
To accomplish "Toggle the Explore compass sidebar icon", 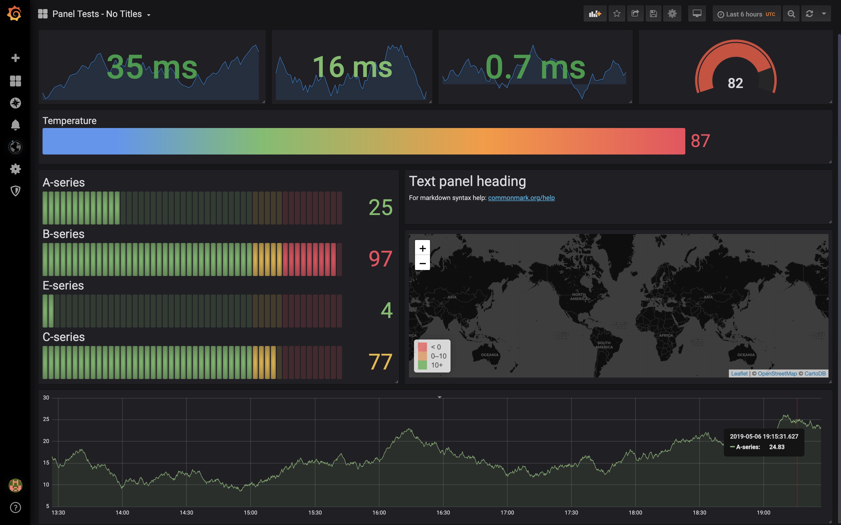I will (x=15, y=103).
